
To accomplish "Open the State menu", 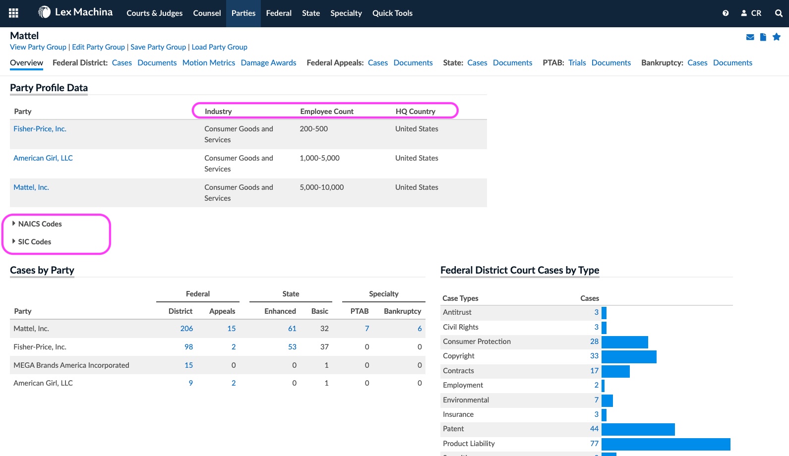I will pyautogui.click(x=311, y=13).
